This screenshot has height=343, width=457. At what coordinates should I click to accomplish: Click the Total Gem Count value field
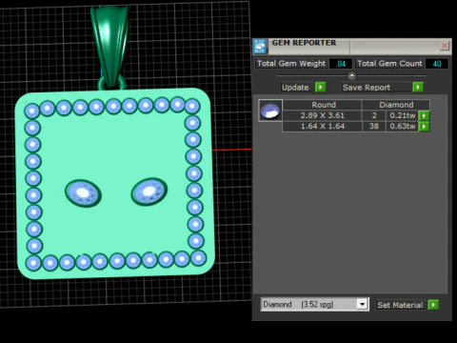coord(437,64)
